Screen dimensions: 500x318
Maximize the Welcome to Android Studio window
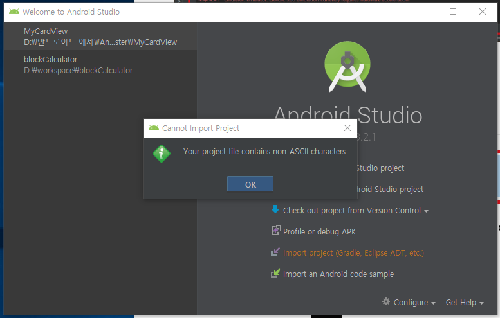pos(453,12)
